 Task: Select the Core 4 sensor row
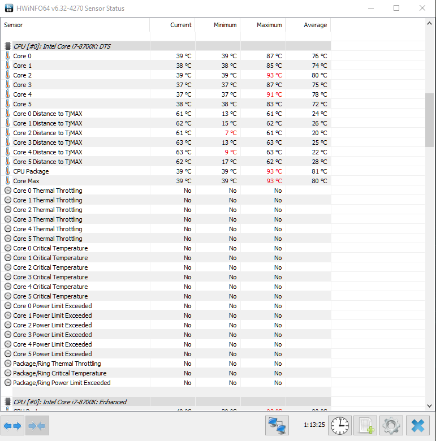(x=166, y=94)
